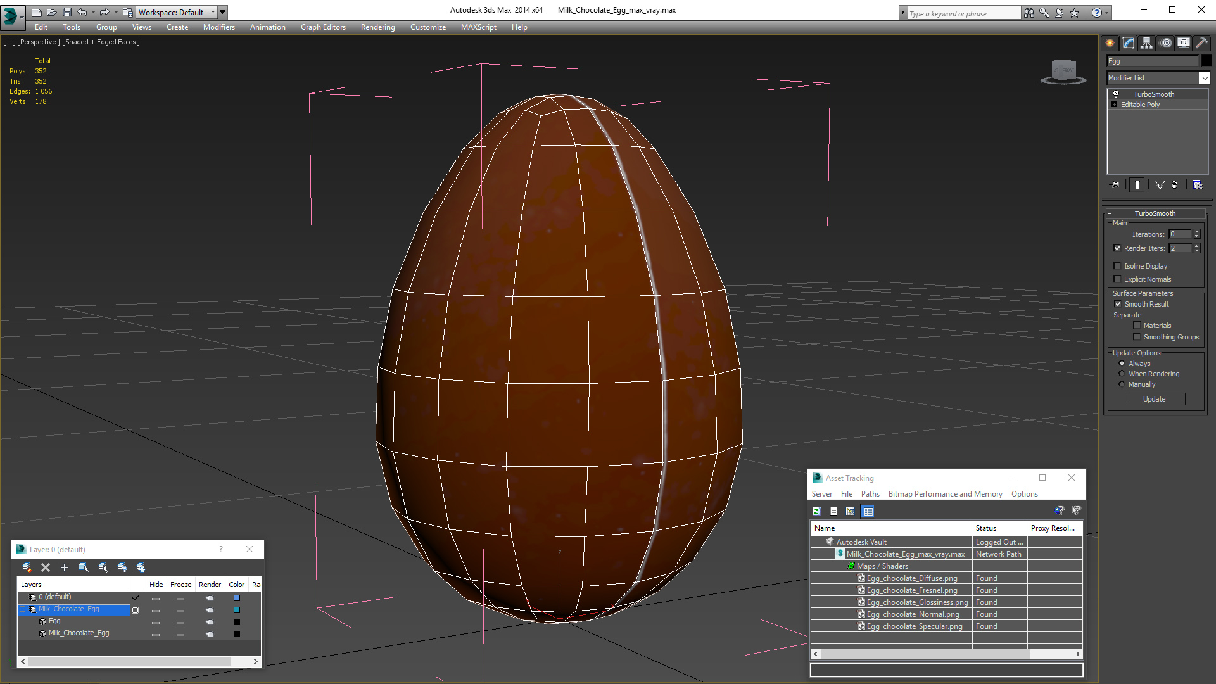Viewport: 1216px width, 684px height.
Task: Open Subscription Center key icon
Action: (x=1044, y=13)
